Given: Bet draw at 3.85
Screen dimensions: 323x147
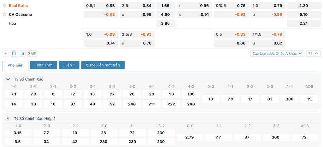Looking at the screenshot, I should pyautogui.click(x=166, y=23).
